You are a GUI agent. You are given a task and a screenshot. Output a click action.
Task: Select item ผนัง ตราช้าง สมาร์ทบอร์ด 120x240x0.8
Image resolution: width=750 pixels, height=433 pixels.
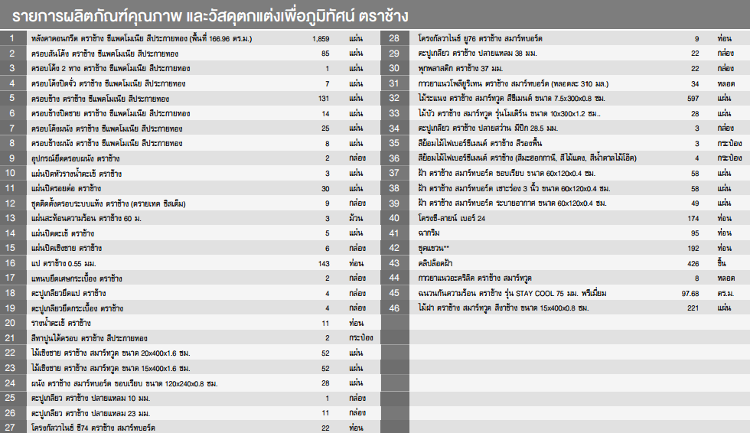pos(124,383)
